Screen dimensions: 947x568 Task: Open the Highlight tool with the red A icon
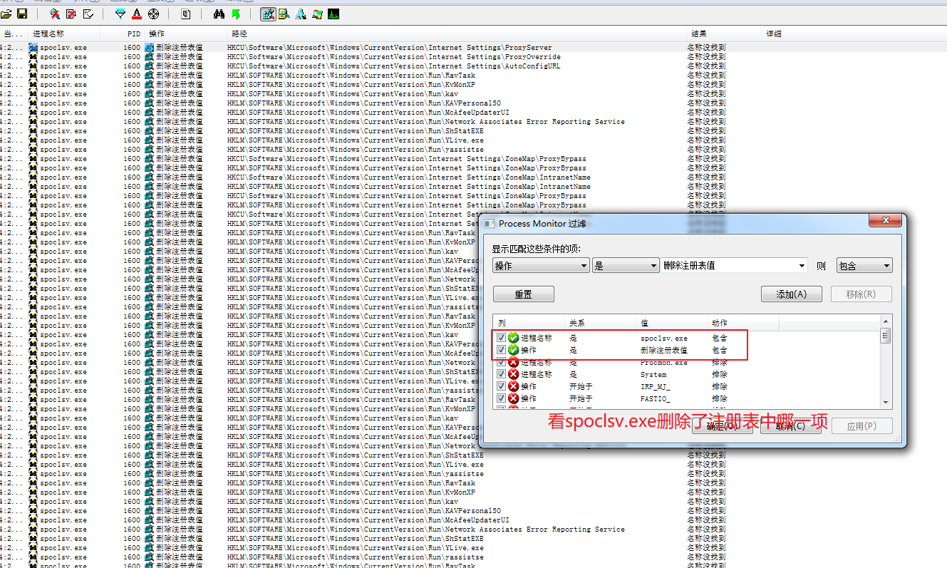(137, 14)
